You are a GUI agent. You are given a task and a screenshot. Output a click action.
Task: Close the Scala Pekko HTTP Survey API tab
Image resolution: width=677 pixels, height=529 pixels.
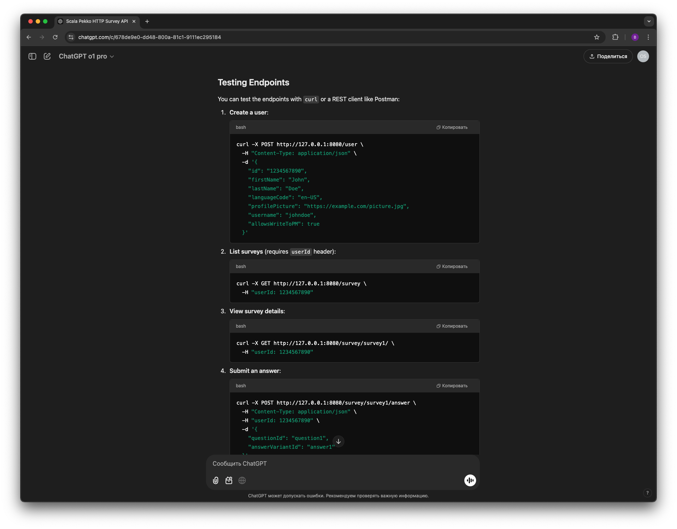(x=134, y=21)
